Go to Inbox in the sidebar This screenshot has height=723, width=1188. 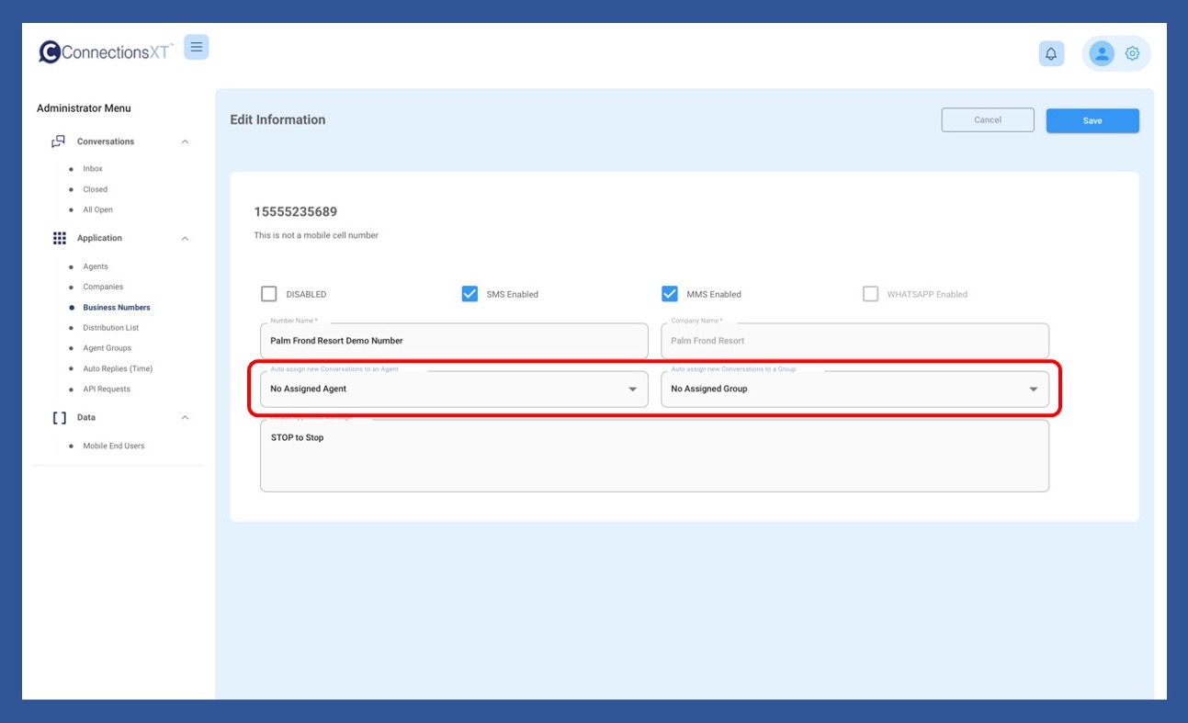[x=93, y=169]
